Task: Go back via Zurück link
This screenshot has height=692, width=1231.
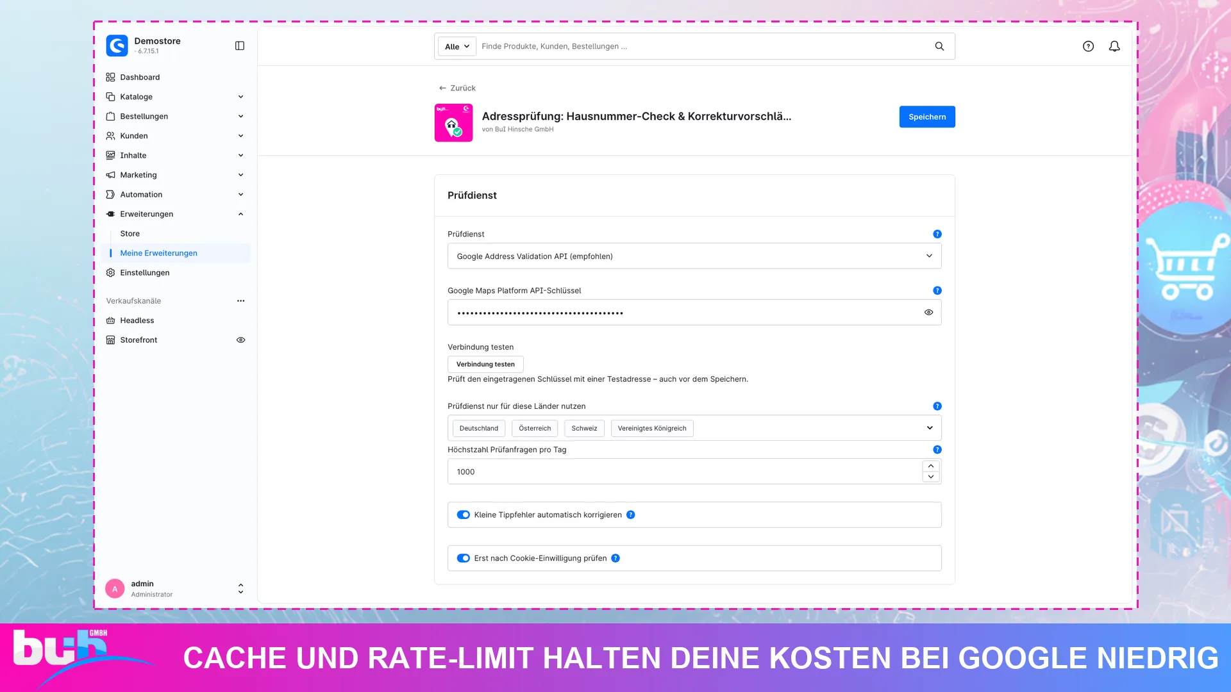Action: pos(457,88)
